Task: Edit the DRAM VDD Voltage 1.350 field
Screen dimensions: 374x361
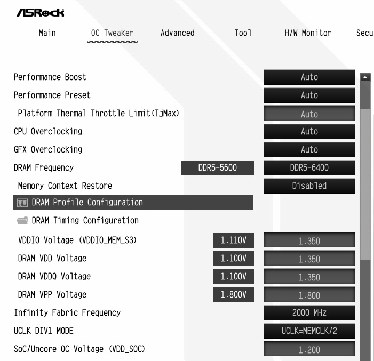Action: (x=309, y=259)
